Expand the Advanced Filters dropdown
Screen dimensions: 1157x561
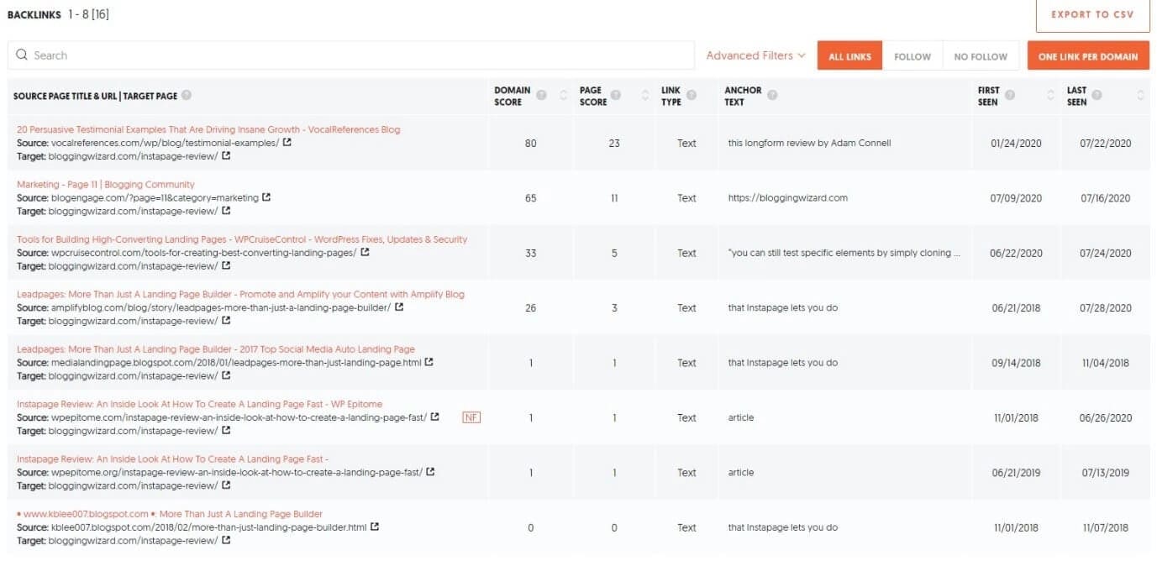coord(755,55)
